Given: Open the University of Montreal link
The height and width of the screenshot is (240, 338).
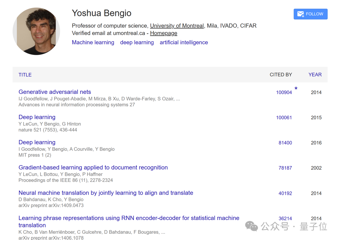Looking at the screenshot, I should click(x=177, y=26).
